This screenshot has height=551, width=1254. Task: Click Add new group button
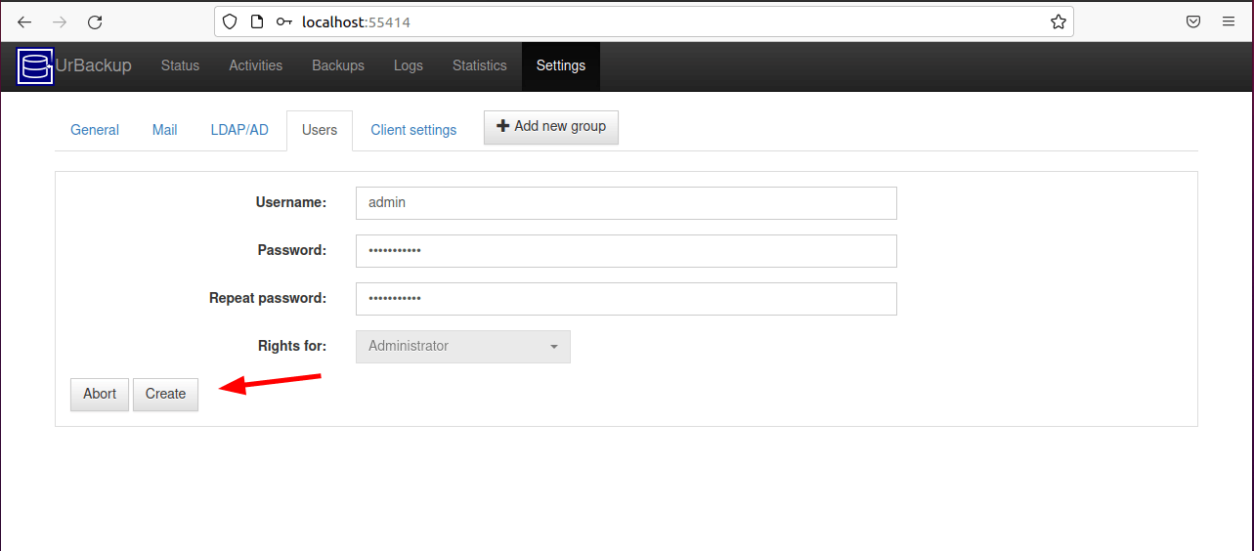(x=551, y=127)
